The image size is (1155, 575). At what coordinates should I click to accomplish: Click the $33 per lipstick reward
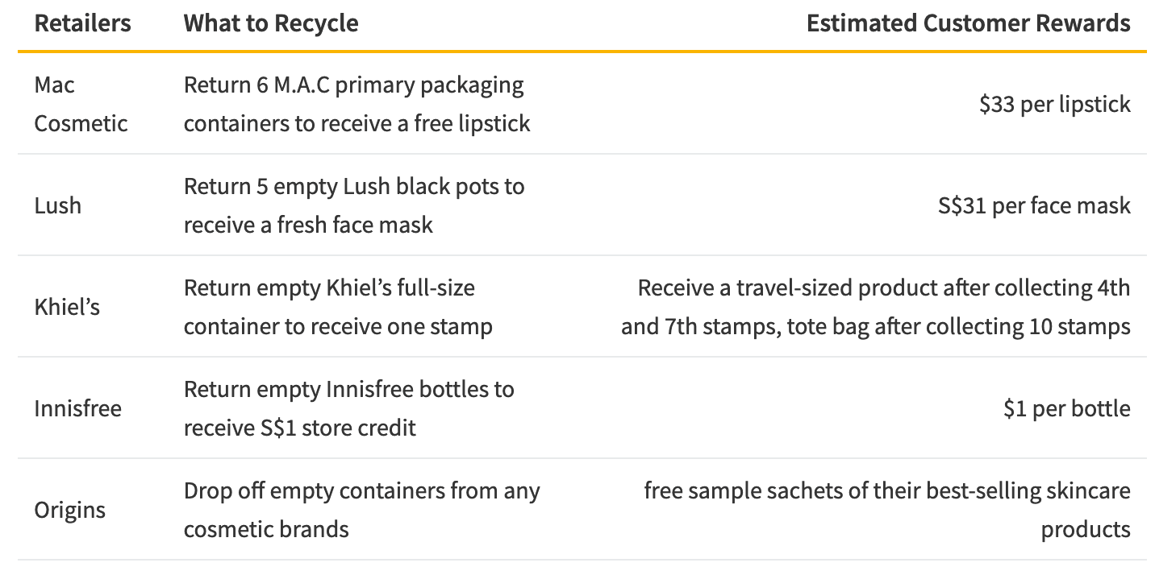pyautogui.click(x=1054, y=104)
